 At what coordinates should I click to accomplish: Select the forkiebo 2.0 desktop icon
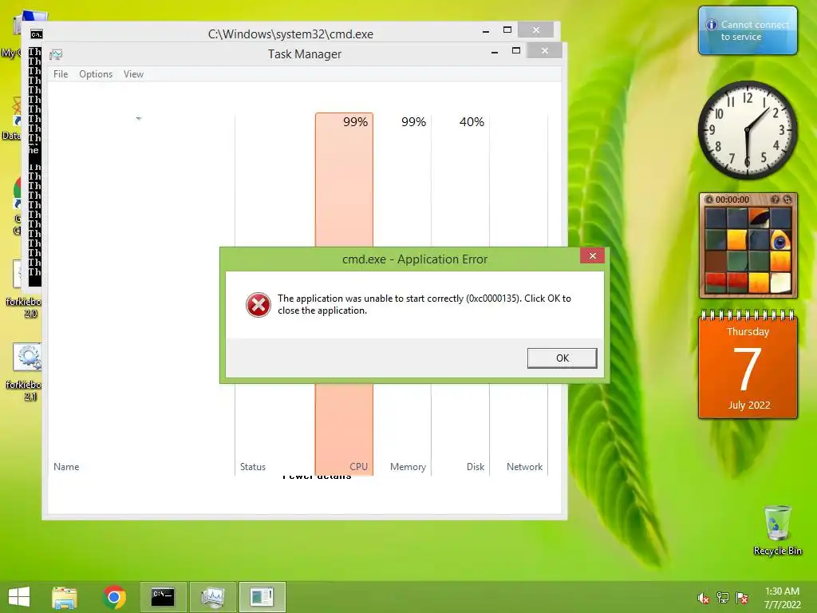pyautogui.click(x=23, y=289)
